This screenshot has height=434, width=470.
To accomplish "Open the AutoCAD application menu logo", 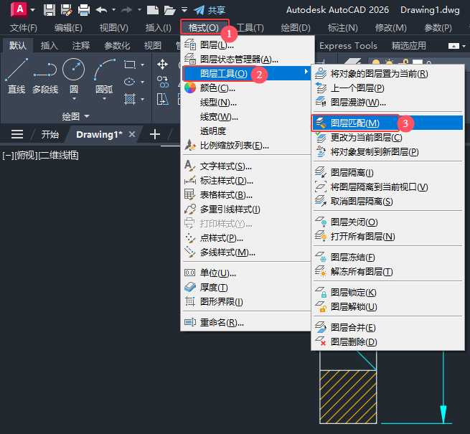I will pyautogui.click(x=19, y=9).
